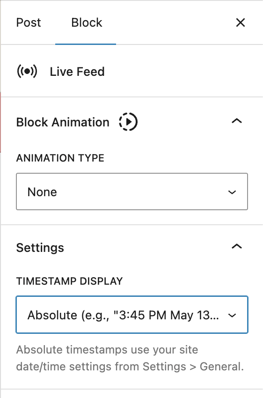This screenshot has width=263, height=398.
Task: Click the arrow in the Absolute timestamp dropdown
Action: 232,315
